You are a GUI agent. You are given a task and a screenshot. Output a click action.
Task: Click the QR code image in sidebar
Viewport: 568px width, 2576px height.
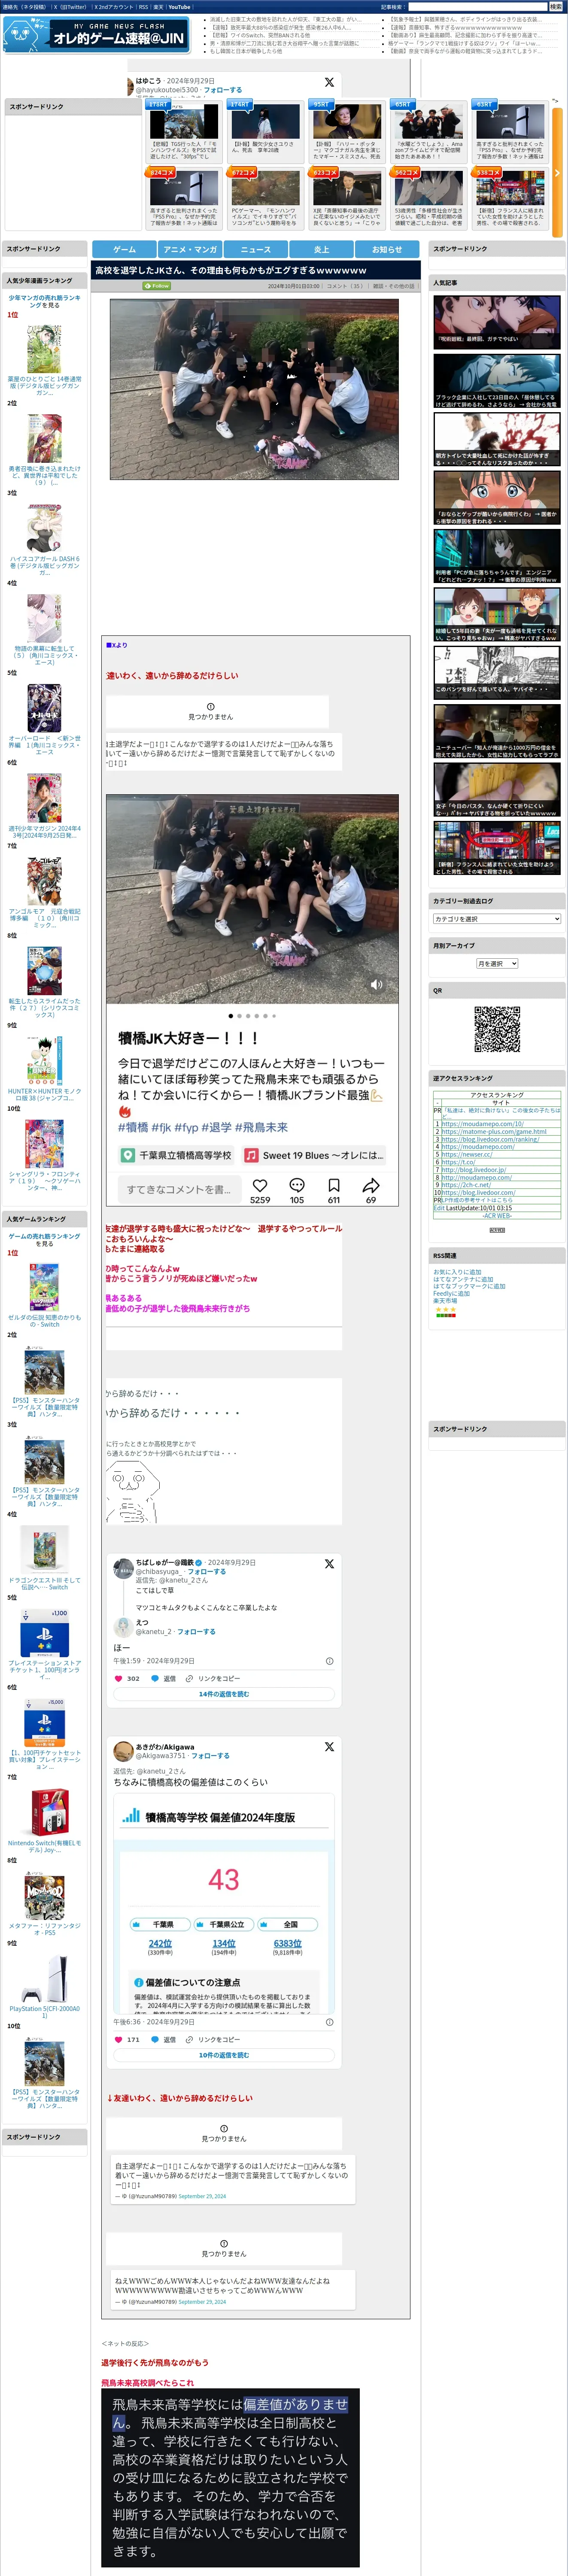pyautogui.click(x=497, y=1029)
